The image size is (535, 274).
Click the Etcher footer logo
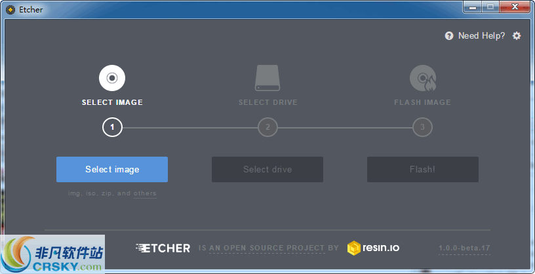pos(163,248)
